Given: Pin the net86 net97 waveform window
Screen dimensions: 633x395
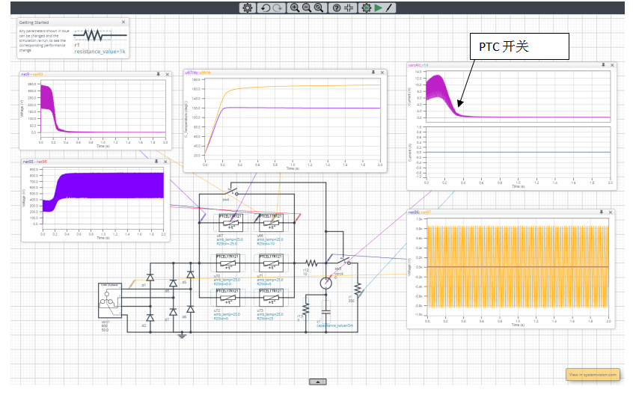Looking at the screenshot, I should pyautogui.click(x=602, y=212).
